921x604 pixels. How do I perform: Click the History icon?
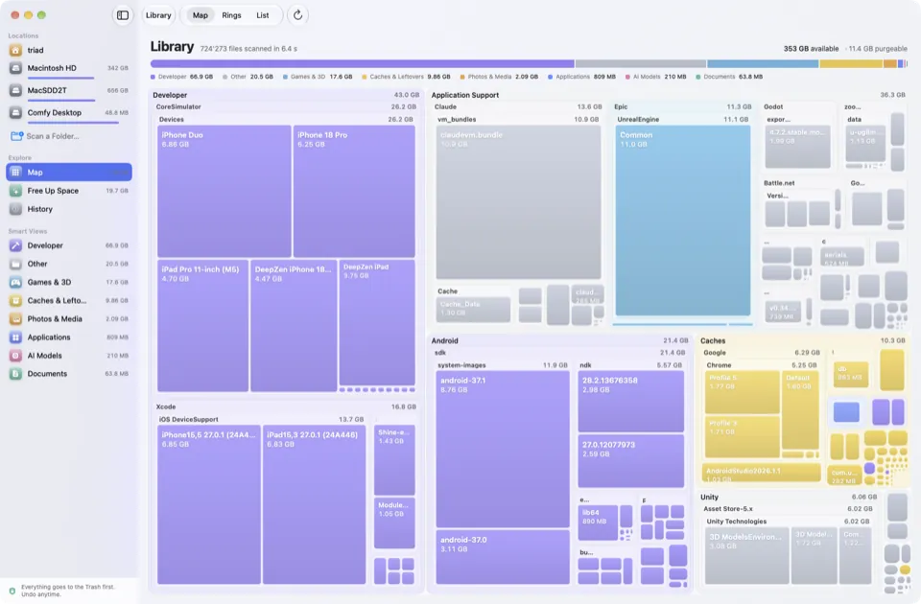pyautogui.click(x=16, y=209)
